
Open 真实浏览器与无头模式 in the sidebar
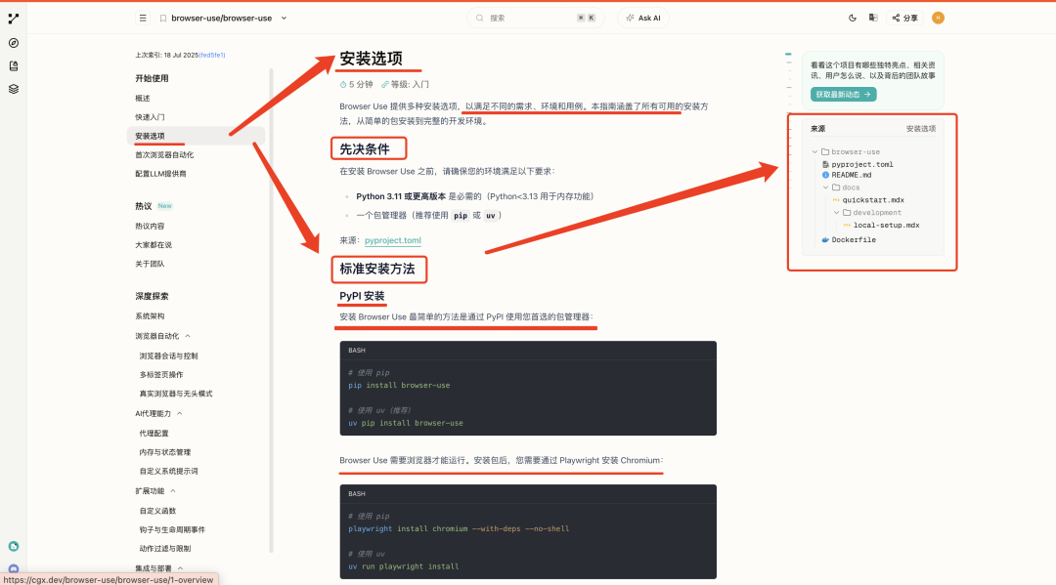pos(176,394)
